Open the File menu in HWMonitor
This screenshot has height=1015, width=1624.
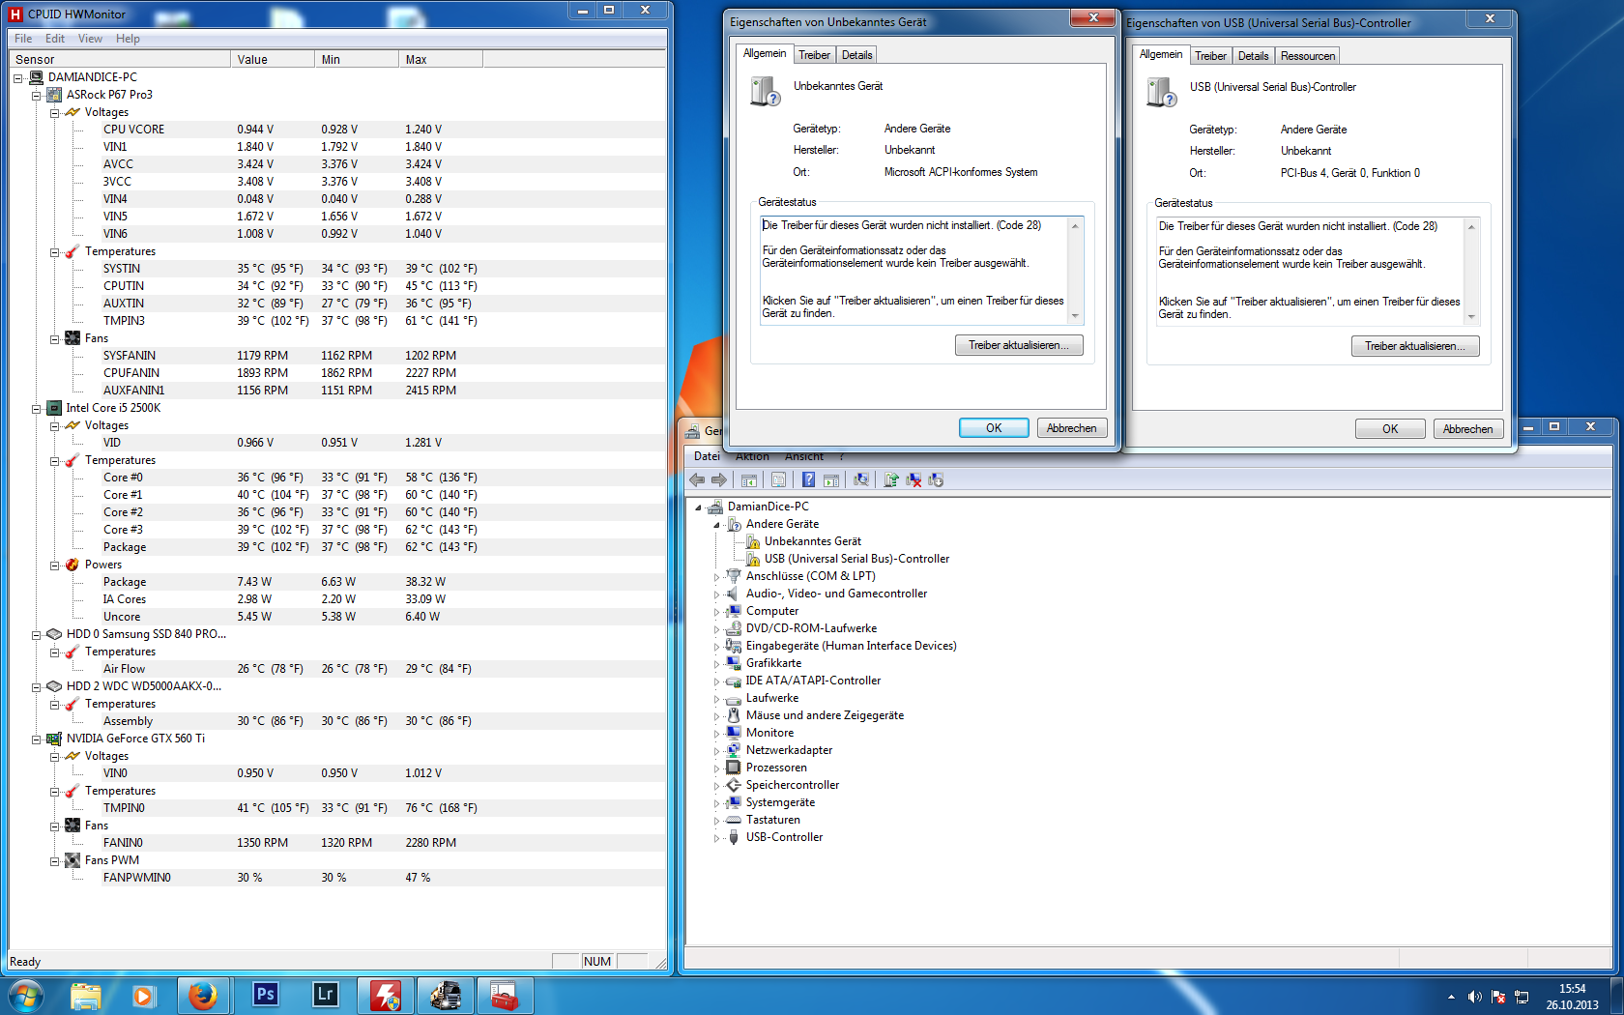click(23, 39)
